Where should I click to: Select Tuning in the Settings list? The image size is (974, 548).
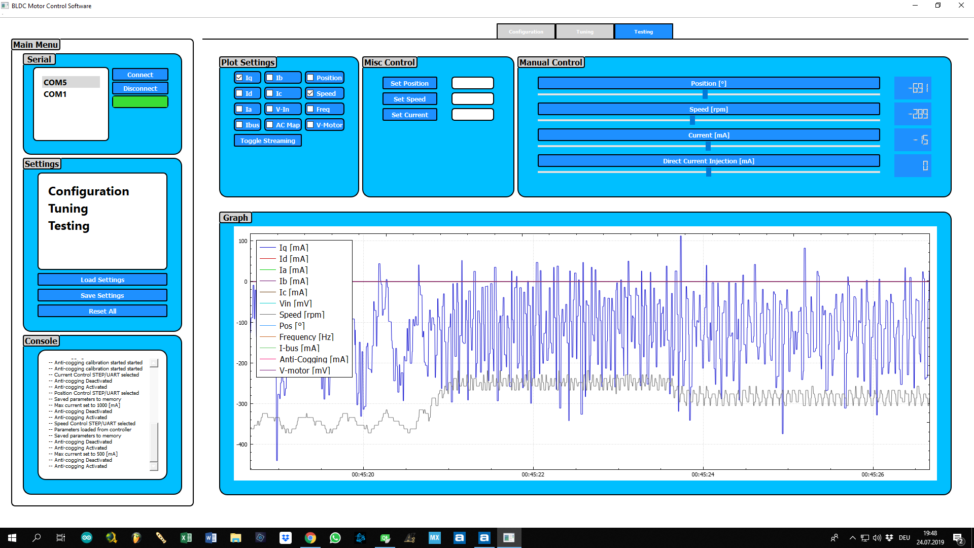(x=68, y=209)
